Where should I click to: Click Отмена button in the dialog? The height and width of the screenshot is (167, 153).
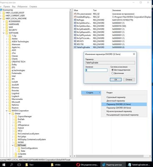pyautogui.click(x=129, y=80)
